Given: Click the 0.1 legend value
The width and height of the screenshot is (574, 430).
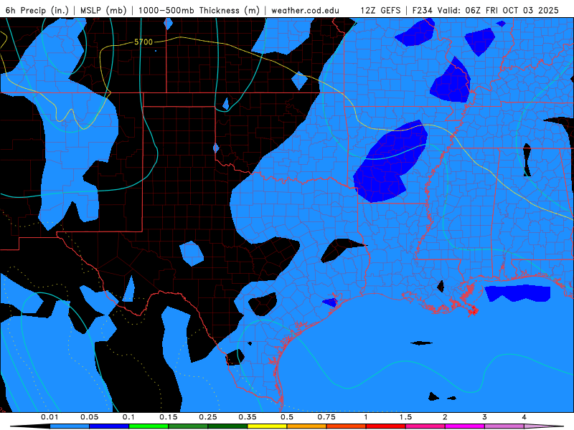Looking at the screenshot, I should point(128,417).
